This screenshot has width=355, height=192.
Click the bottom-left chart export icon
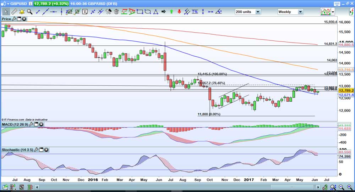[x=5, y=187]
